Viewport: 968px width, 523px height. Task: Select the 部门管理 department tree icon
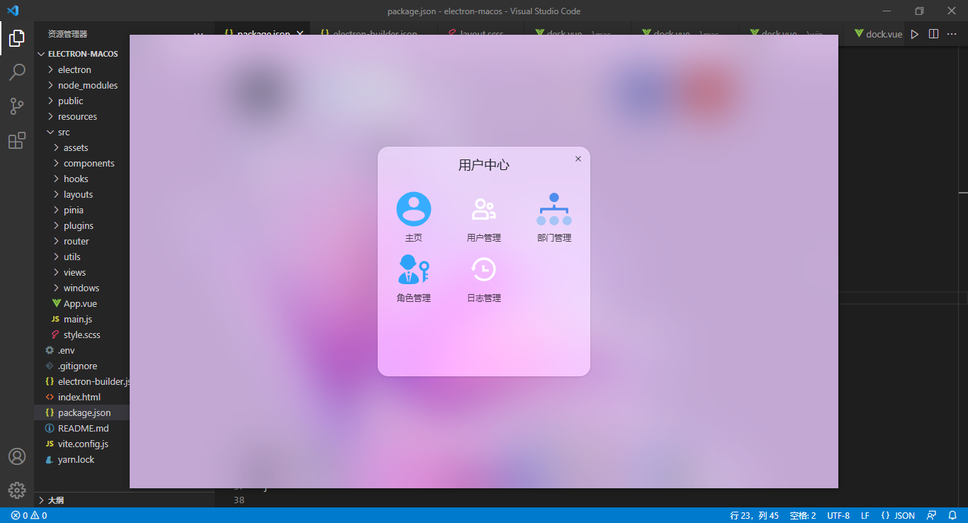tap(554, 208)
